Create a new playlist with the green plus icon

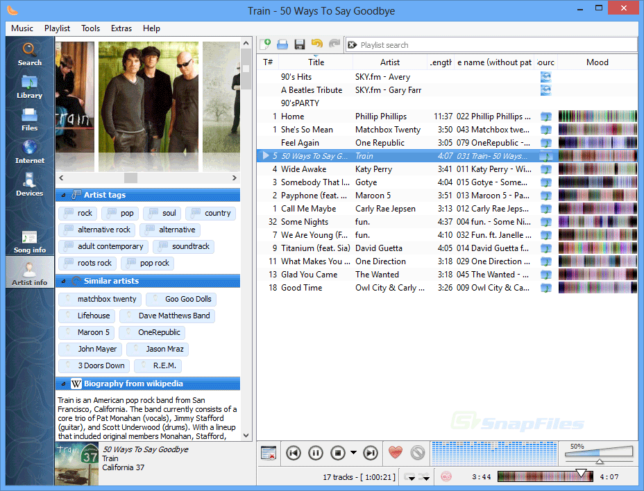[x=265, y=44]
